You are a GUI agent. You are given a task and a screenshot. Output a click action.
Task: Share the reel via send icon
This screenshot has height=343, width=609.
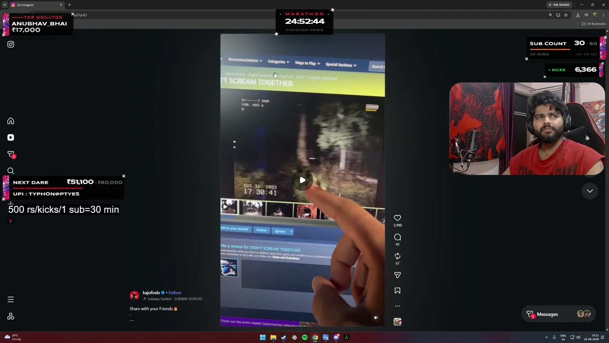[x=397, y=275]
